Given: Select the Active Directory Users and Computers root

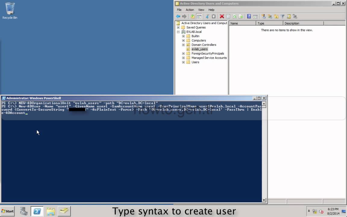Looking at the screenshot, I should click(204, 23).
